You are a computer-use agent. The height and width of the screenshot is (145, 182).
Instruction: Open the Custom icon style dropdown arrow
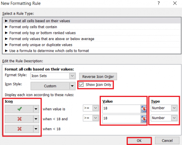click(72, 86)
